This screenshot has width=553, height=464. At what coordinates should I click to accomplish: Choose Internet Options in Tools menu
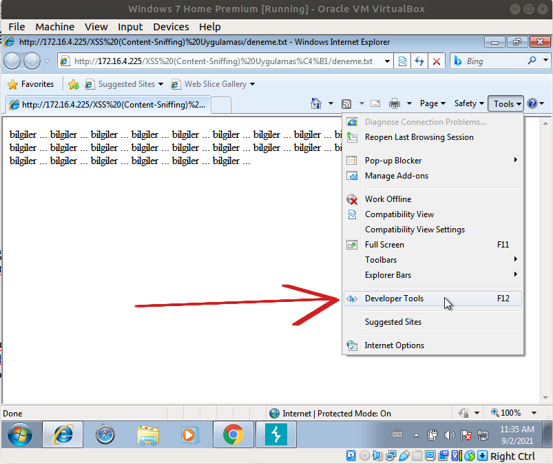pos(432,345)
